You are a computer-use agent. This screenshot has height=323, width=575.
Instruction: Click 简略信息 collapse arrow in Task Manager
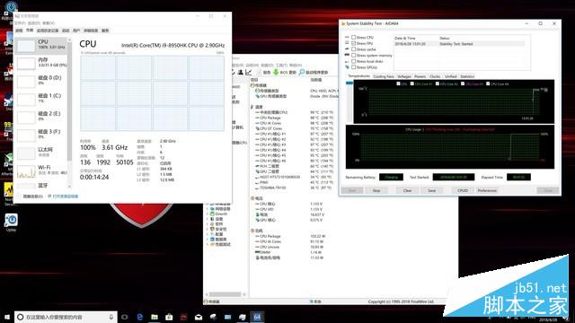pos(19,196)
